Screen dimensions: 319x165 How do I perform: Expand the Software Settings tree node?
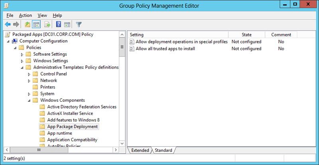point(22,54)
